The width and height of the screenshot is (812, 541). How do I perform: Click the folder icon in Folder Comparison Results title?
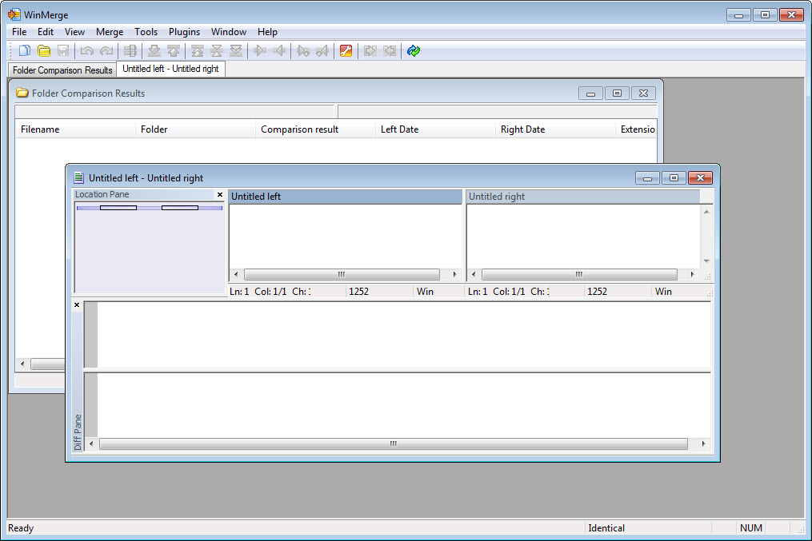tap(22, 93)
